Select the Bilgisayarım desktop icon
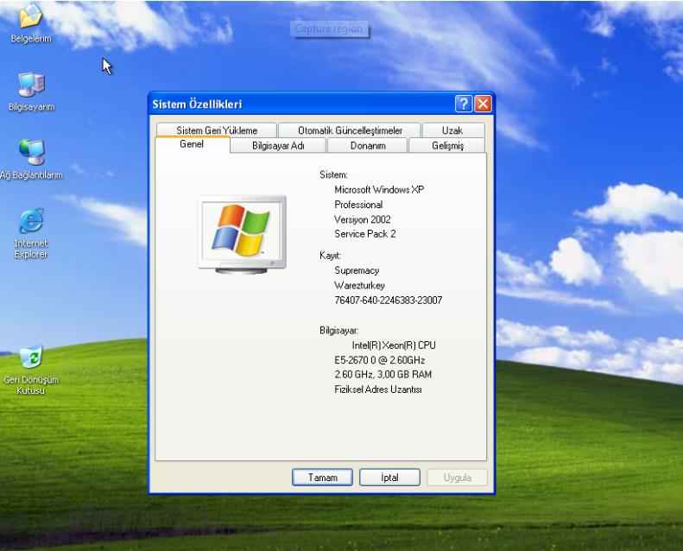The image size is (683, 551). pyautogui.click(x=31, y=85)
